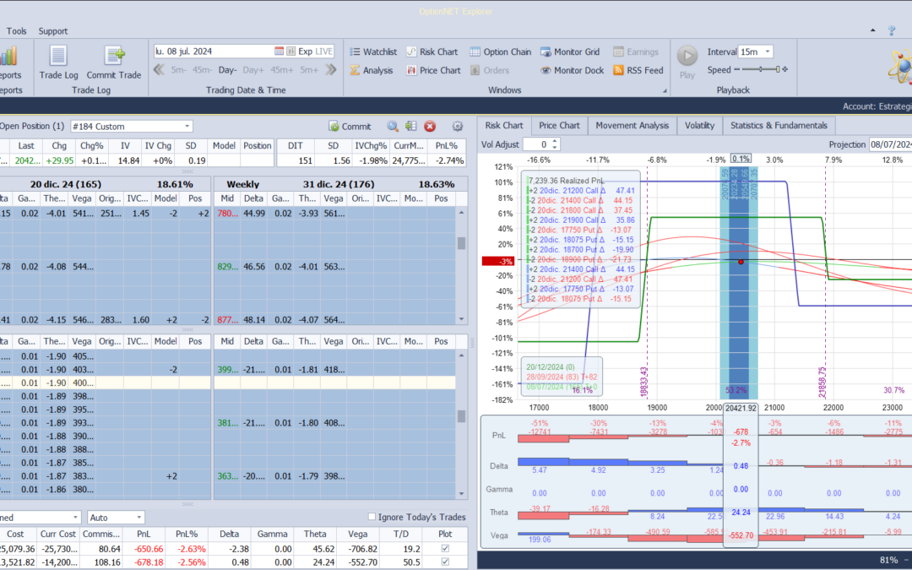This screenshot has height=570, width=912.
Task: Click the expiration toggle icon before Exp
Action: click(x=290, y=52)
